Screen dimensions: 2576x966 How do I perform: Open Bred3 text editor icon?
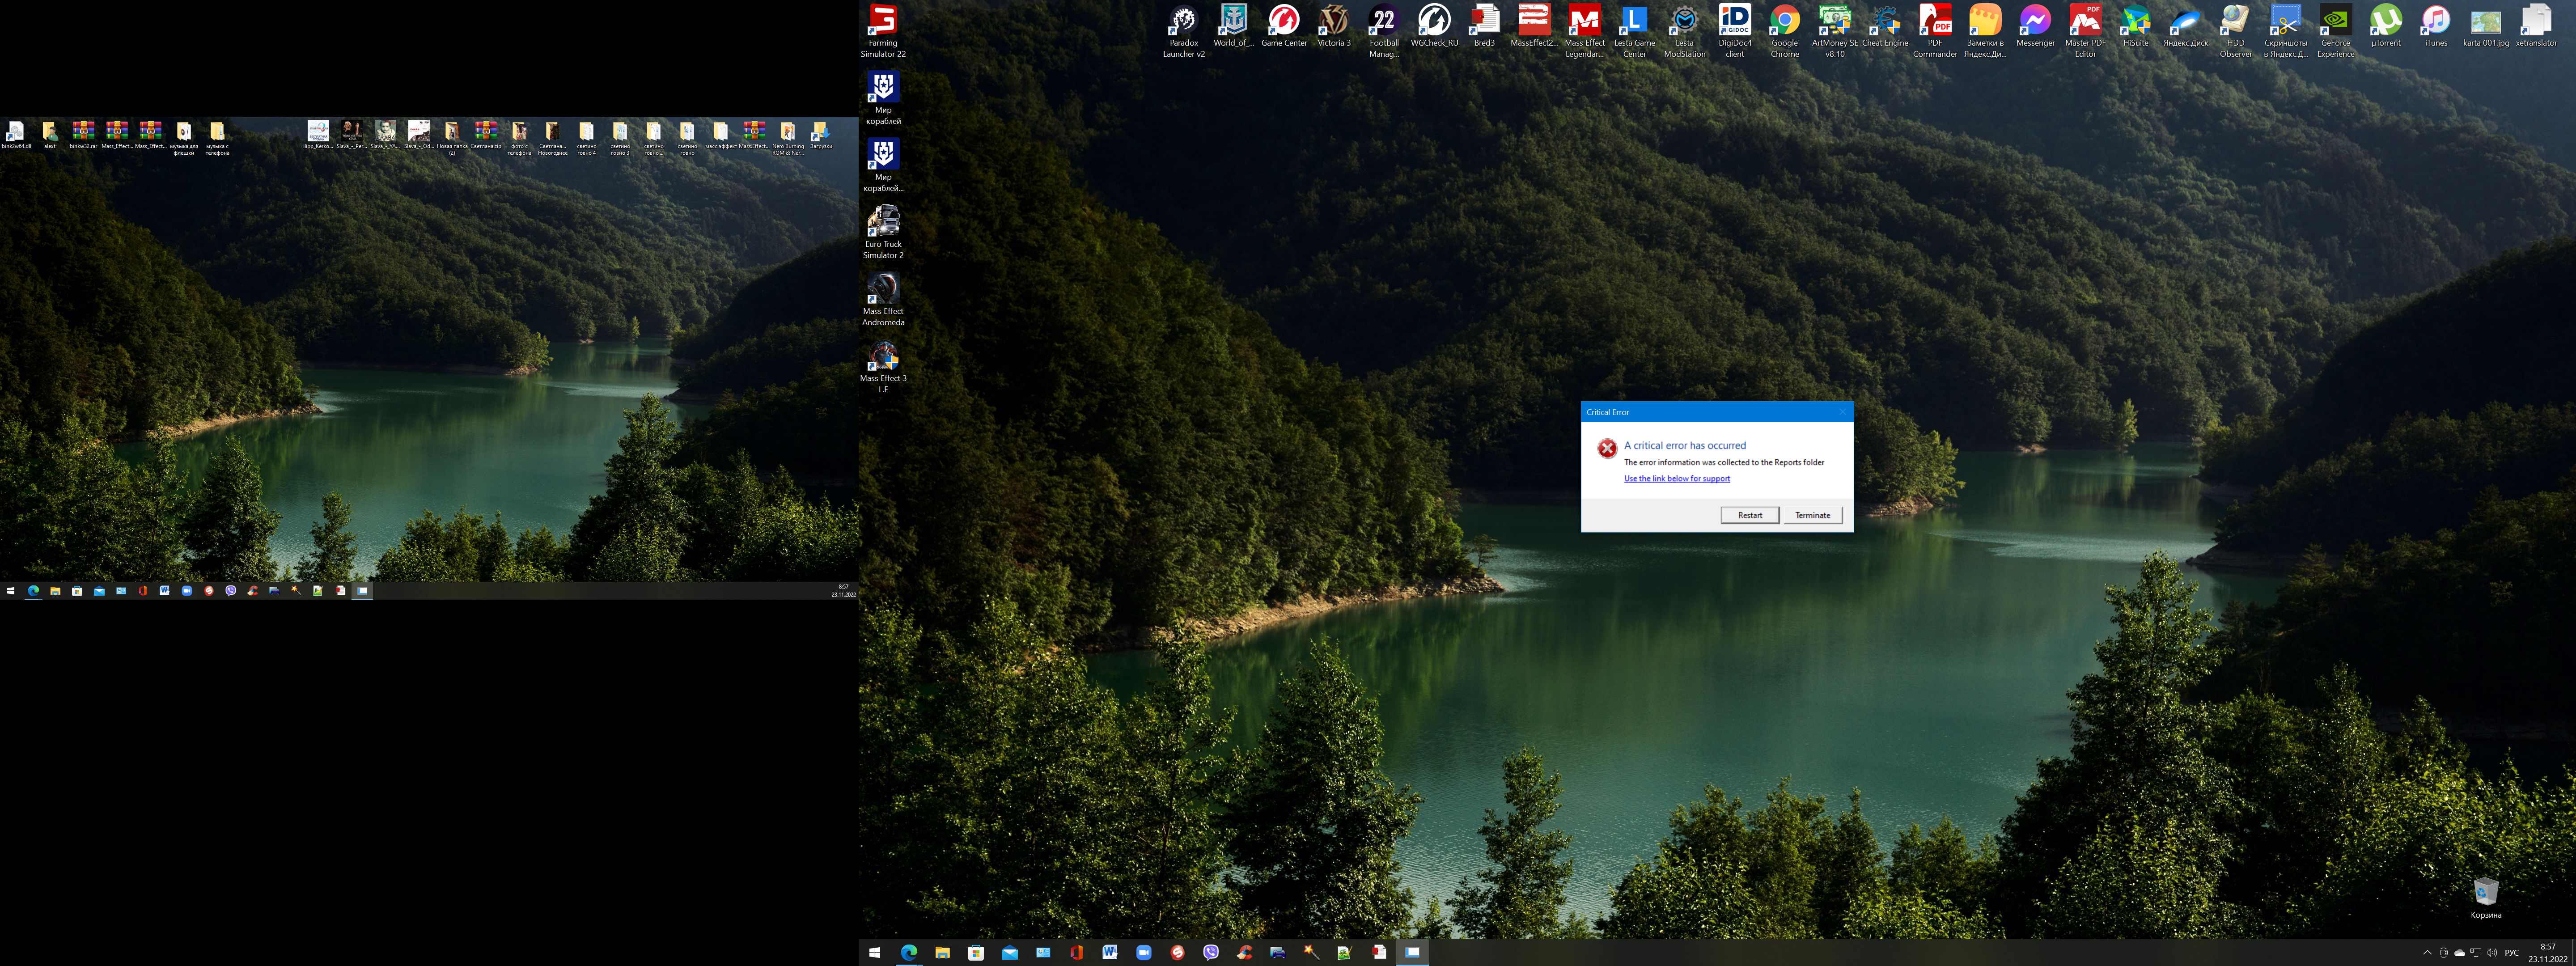(x=1484, y=26)
